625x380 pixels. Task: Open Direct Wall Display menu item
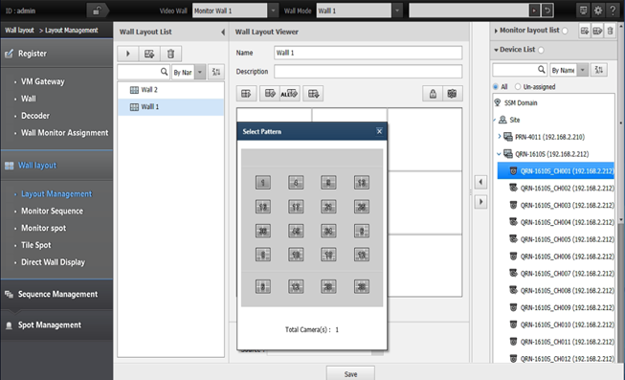(53, 262)
